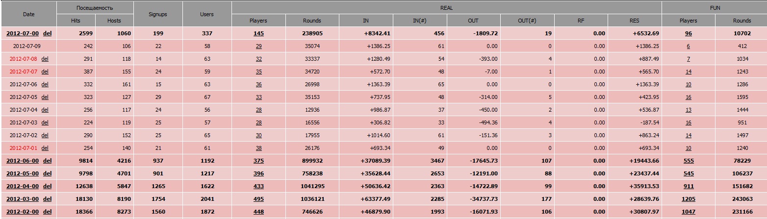Open the 2012-07-00 monthly summary link
The width and height of the screenshot is (767, 219).
(x=23, y=33)
